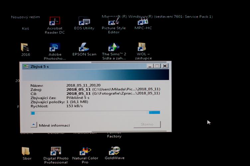Open the MPC-HC media player shortcut
The image size is (250, 166).
coord(143,23)
